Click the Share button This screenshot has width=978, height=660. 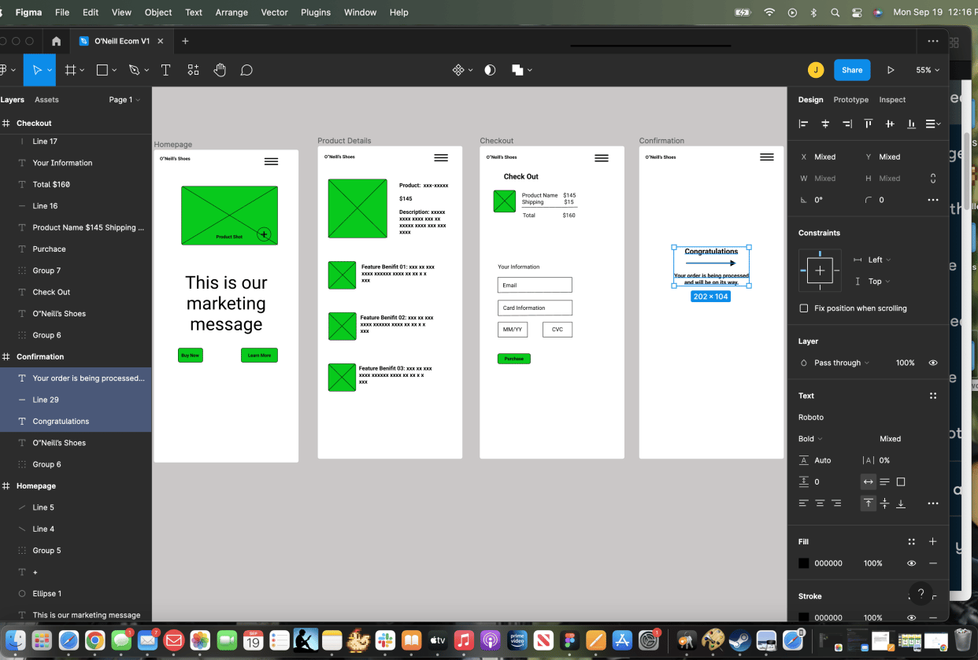pos(852,70)
